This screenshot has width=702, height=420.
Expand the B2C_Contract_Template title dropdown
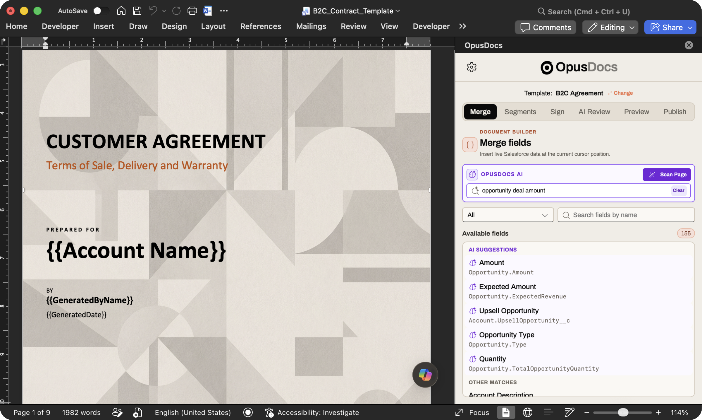pos(398,11)
